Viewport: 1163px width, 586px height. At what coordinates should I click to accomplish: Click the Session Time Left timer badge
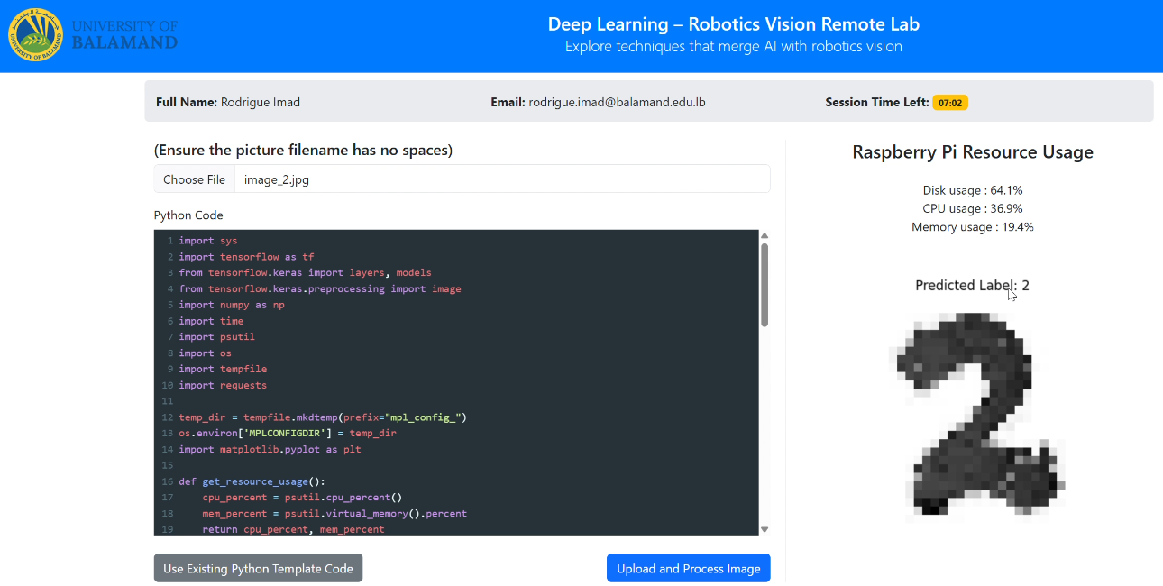(951, 102)
